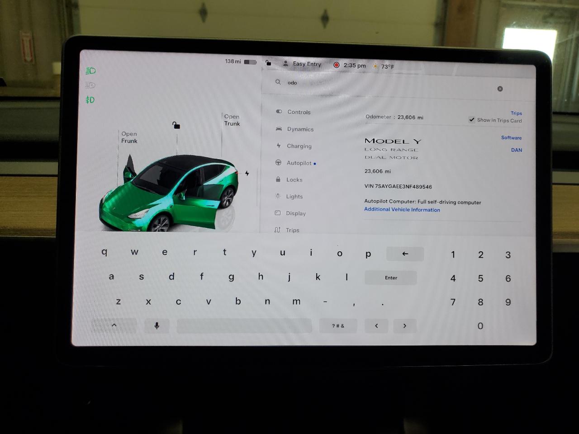Viewport: 579px width, 434px height.
Task: Tap the magnifier icon in search bar
Action: (278, 82)
